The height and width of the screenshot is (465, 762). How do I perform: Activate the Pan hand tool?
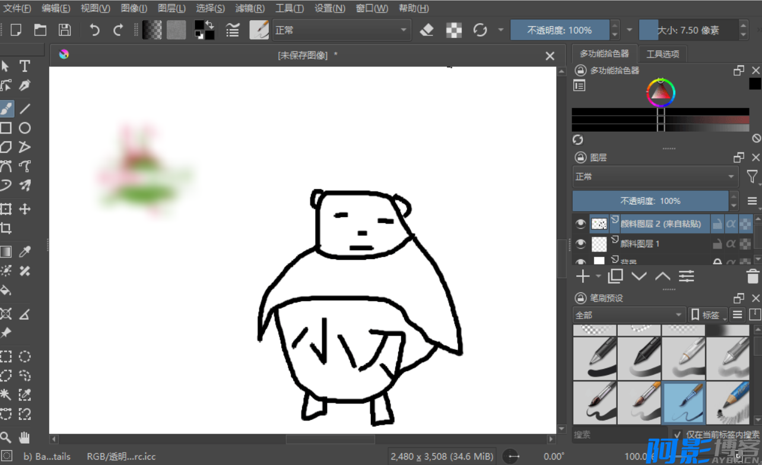click(24, 438)
